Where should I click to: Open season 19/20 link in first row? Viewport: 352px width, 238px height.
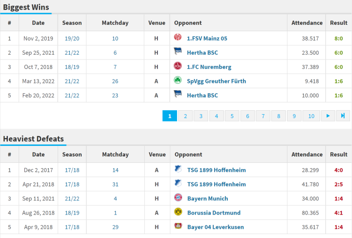72,38
